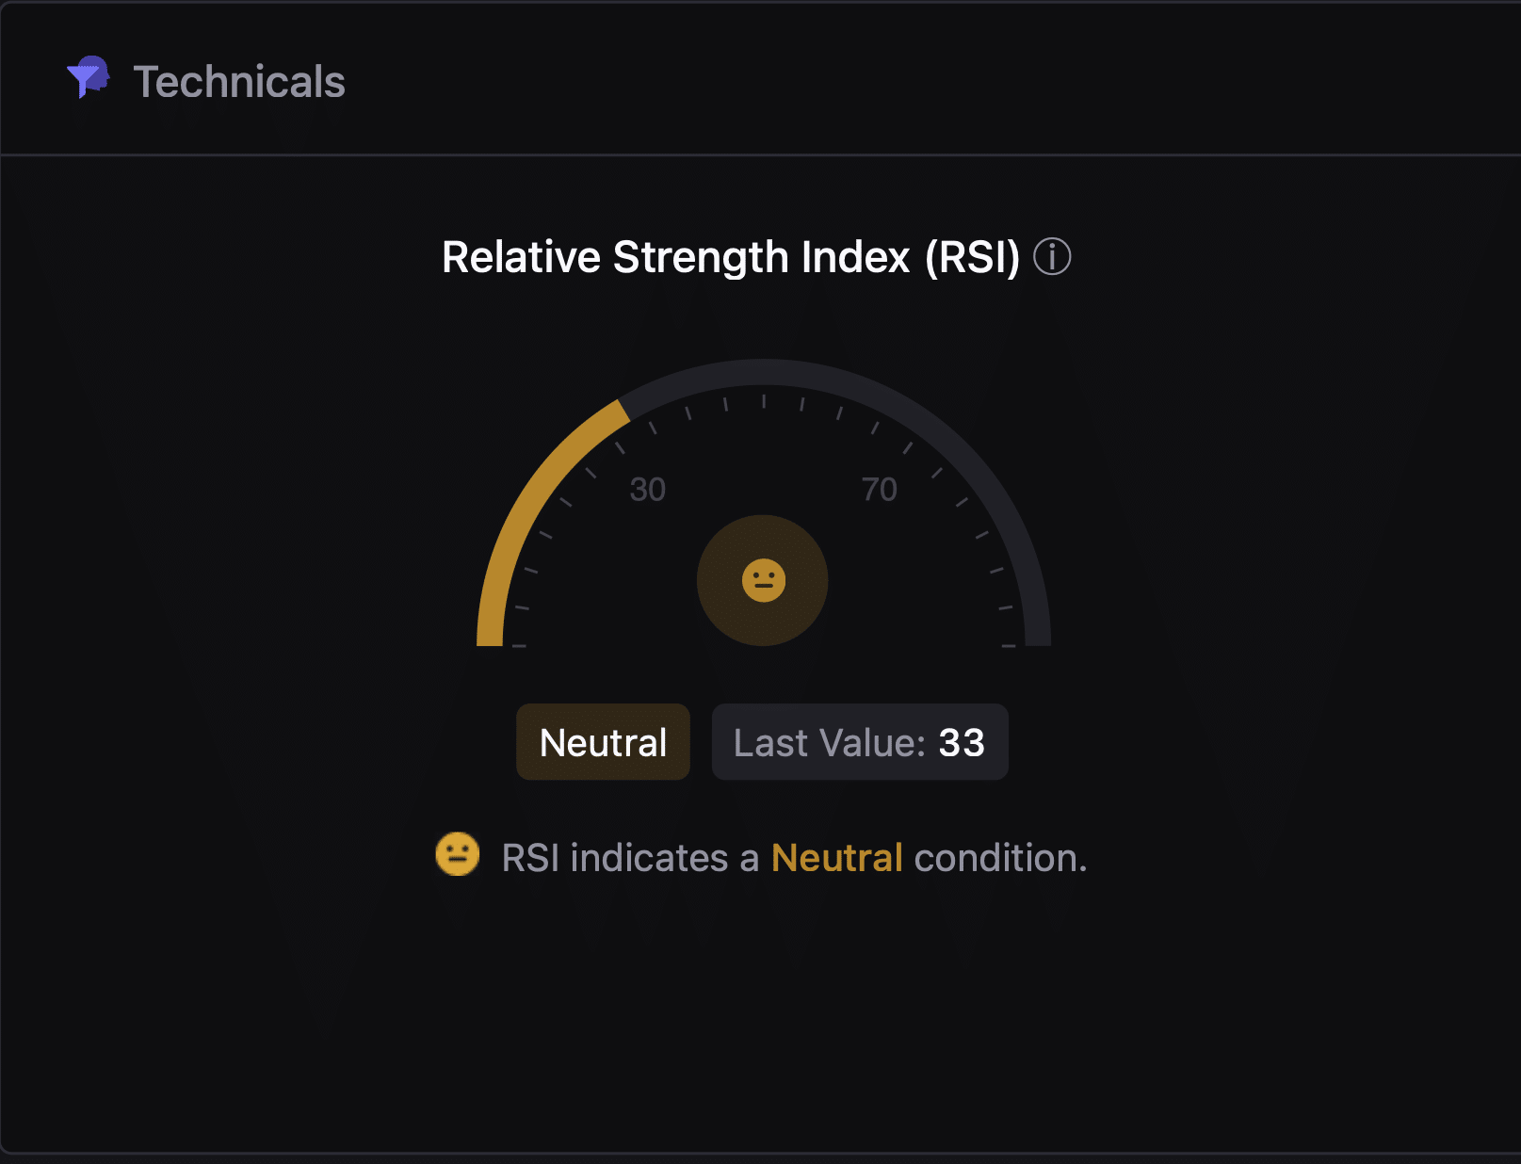Click the neutral emoji beside RSI condition text
The height and width of the screenshot is (1164, 1521).
click(x=458, y=855)
